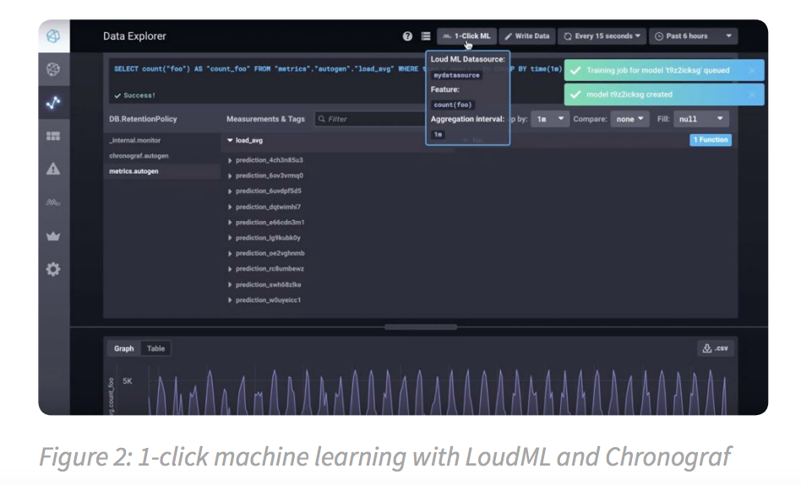Open the Alerting triangle sidebar icon
The width and height of the screenshot is (801, 485).
[53, 169]
